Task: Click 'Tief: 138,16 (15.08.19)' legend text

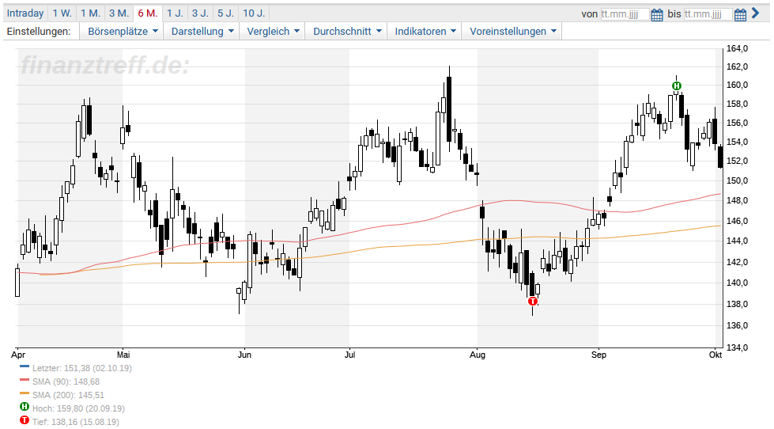Action: pos(76,422)
